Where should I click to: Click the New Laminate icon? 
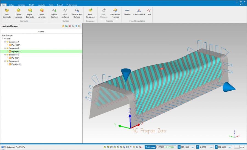(x=7, y=11)
